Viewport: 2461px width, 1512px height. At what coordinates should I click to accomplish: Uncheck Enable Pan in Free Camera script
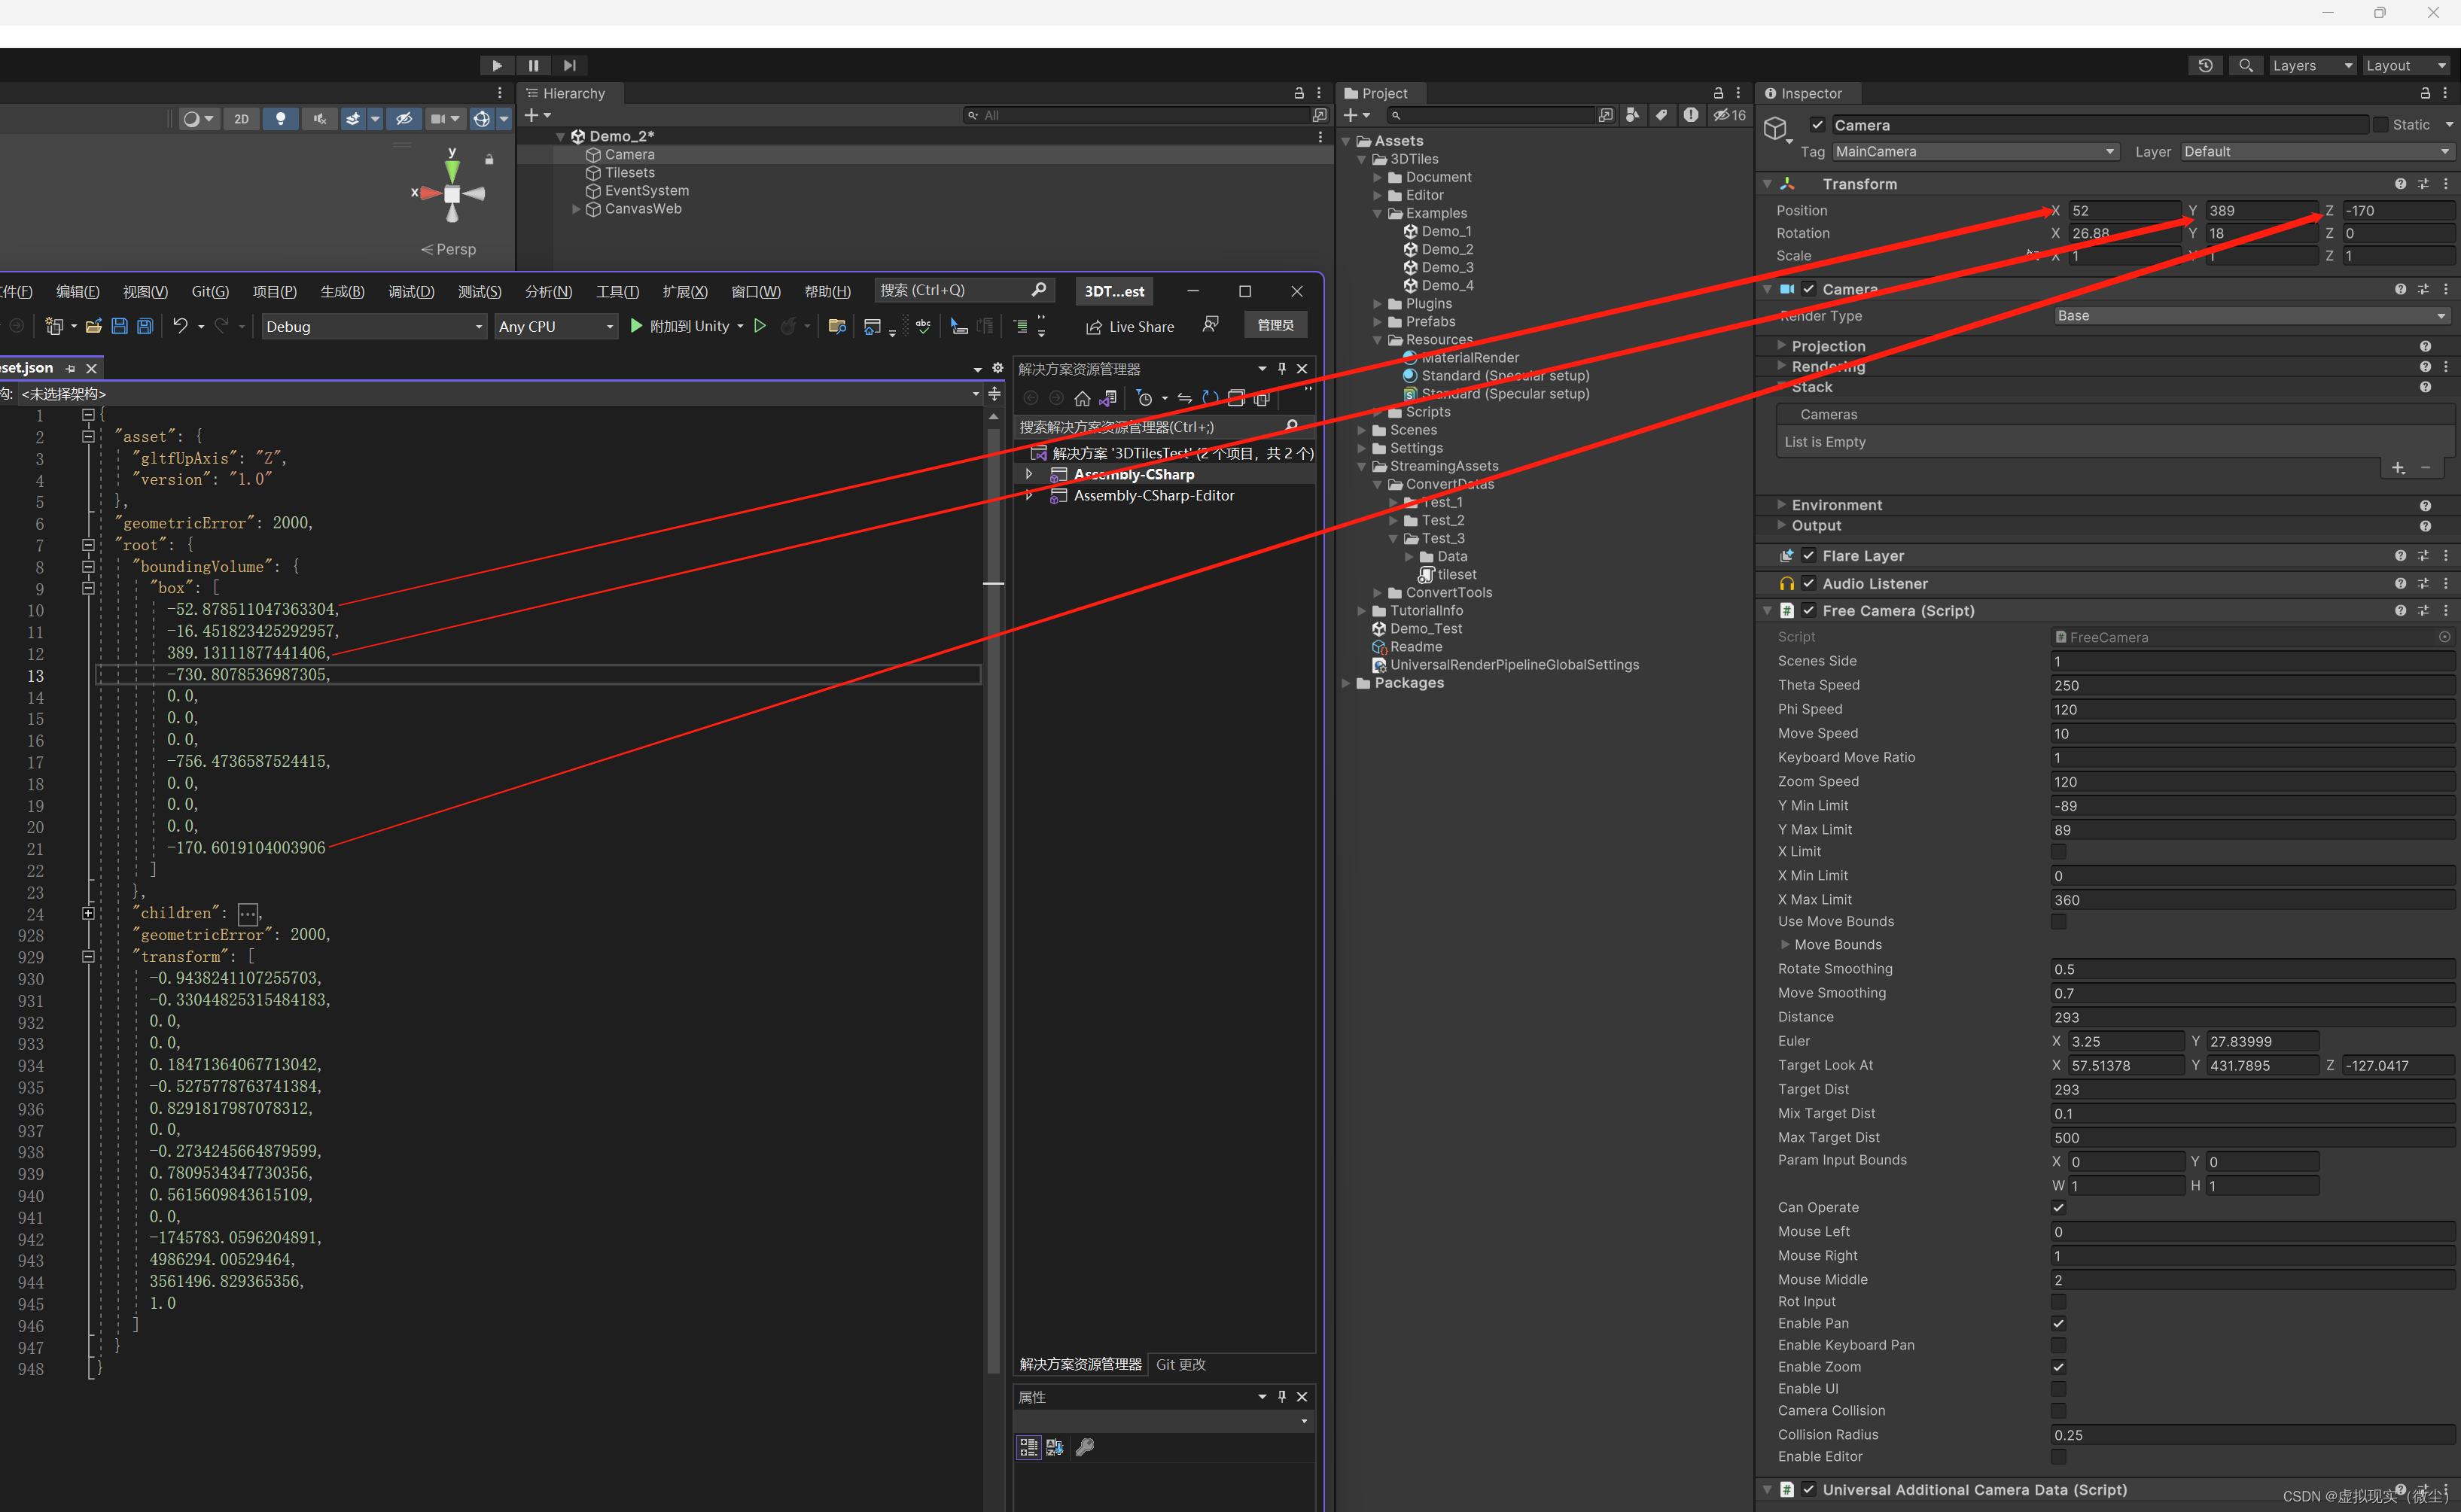click(x=2059, y=1323)
